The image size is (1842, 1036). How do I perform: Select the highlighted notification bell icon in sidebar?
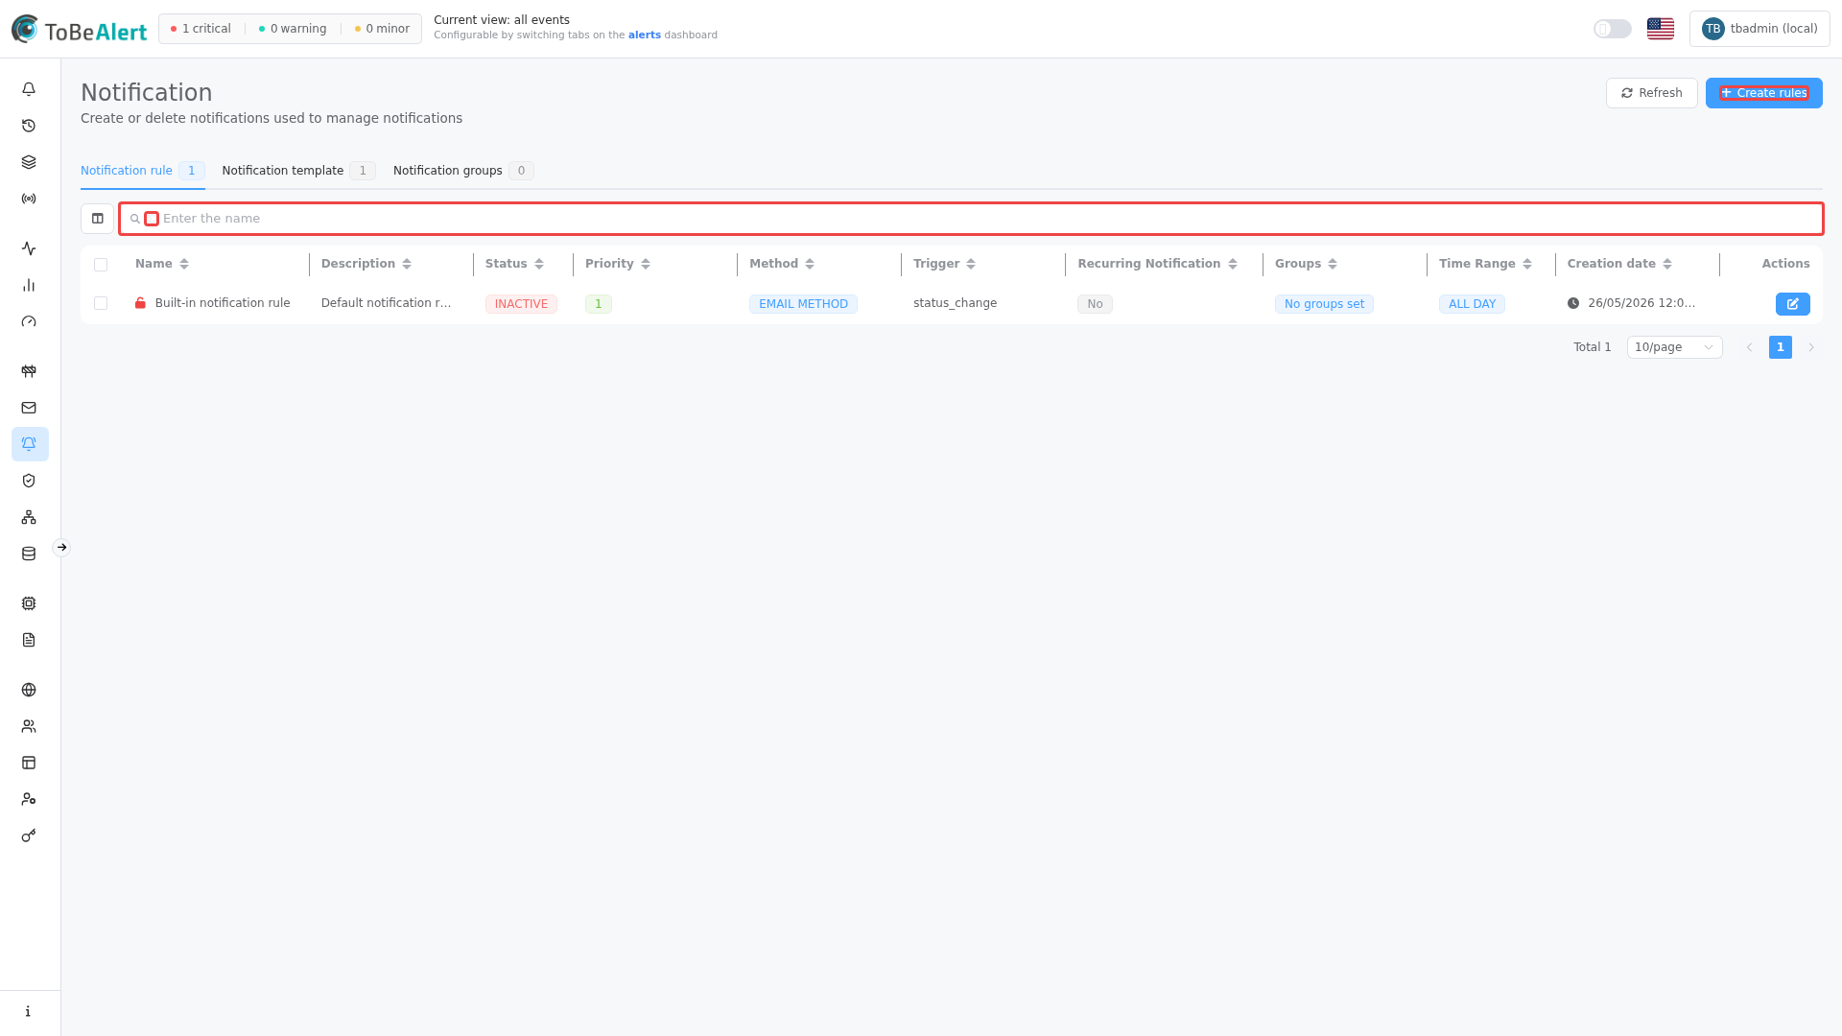(x=30, y=444)
